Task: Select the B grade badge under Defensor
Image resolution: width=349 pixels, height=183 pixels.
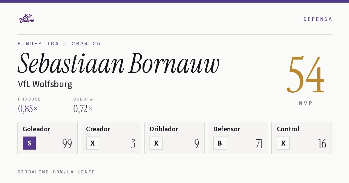Action: click(x=220, y=143)
